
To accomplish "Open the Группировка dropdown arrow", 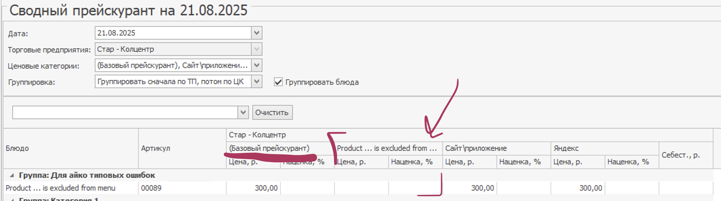I will (257, 82).
